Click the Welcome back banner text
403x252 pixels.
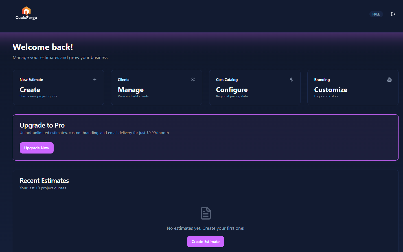coord(43,47)
